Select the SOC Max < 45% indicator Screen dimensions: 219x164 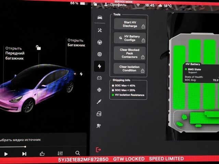124,86
